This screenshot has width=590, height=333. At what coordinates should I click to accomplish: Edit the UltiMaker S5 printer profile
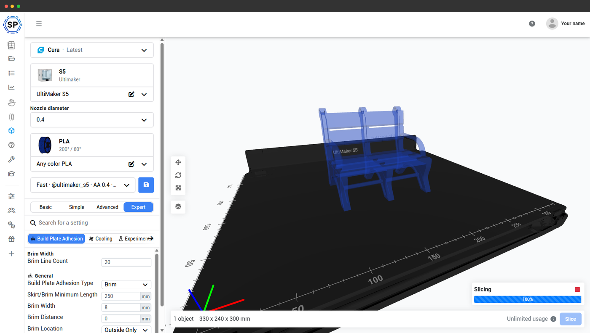131,94
